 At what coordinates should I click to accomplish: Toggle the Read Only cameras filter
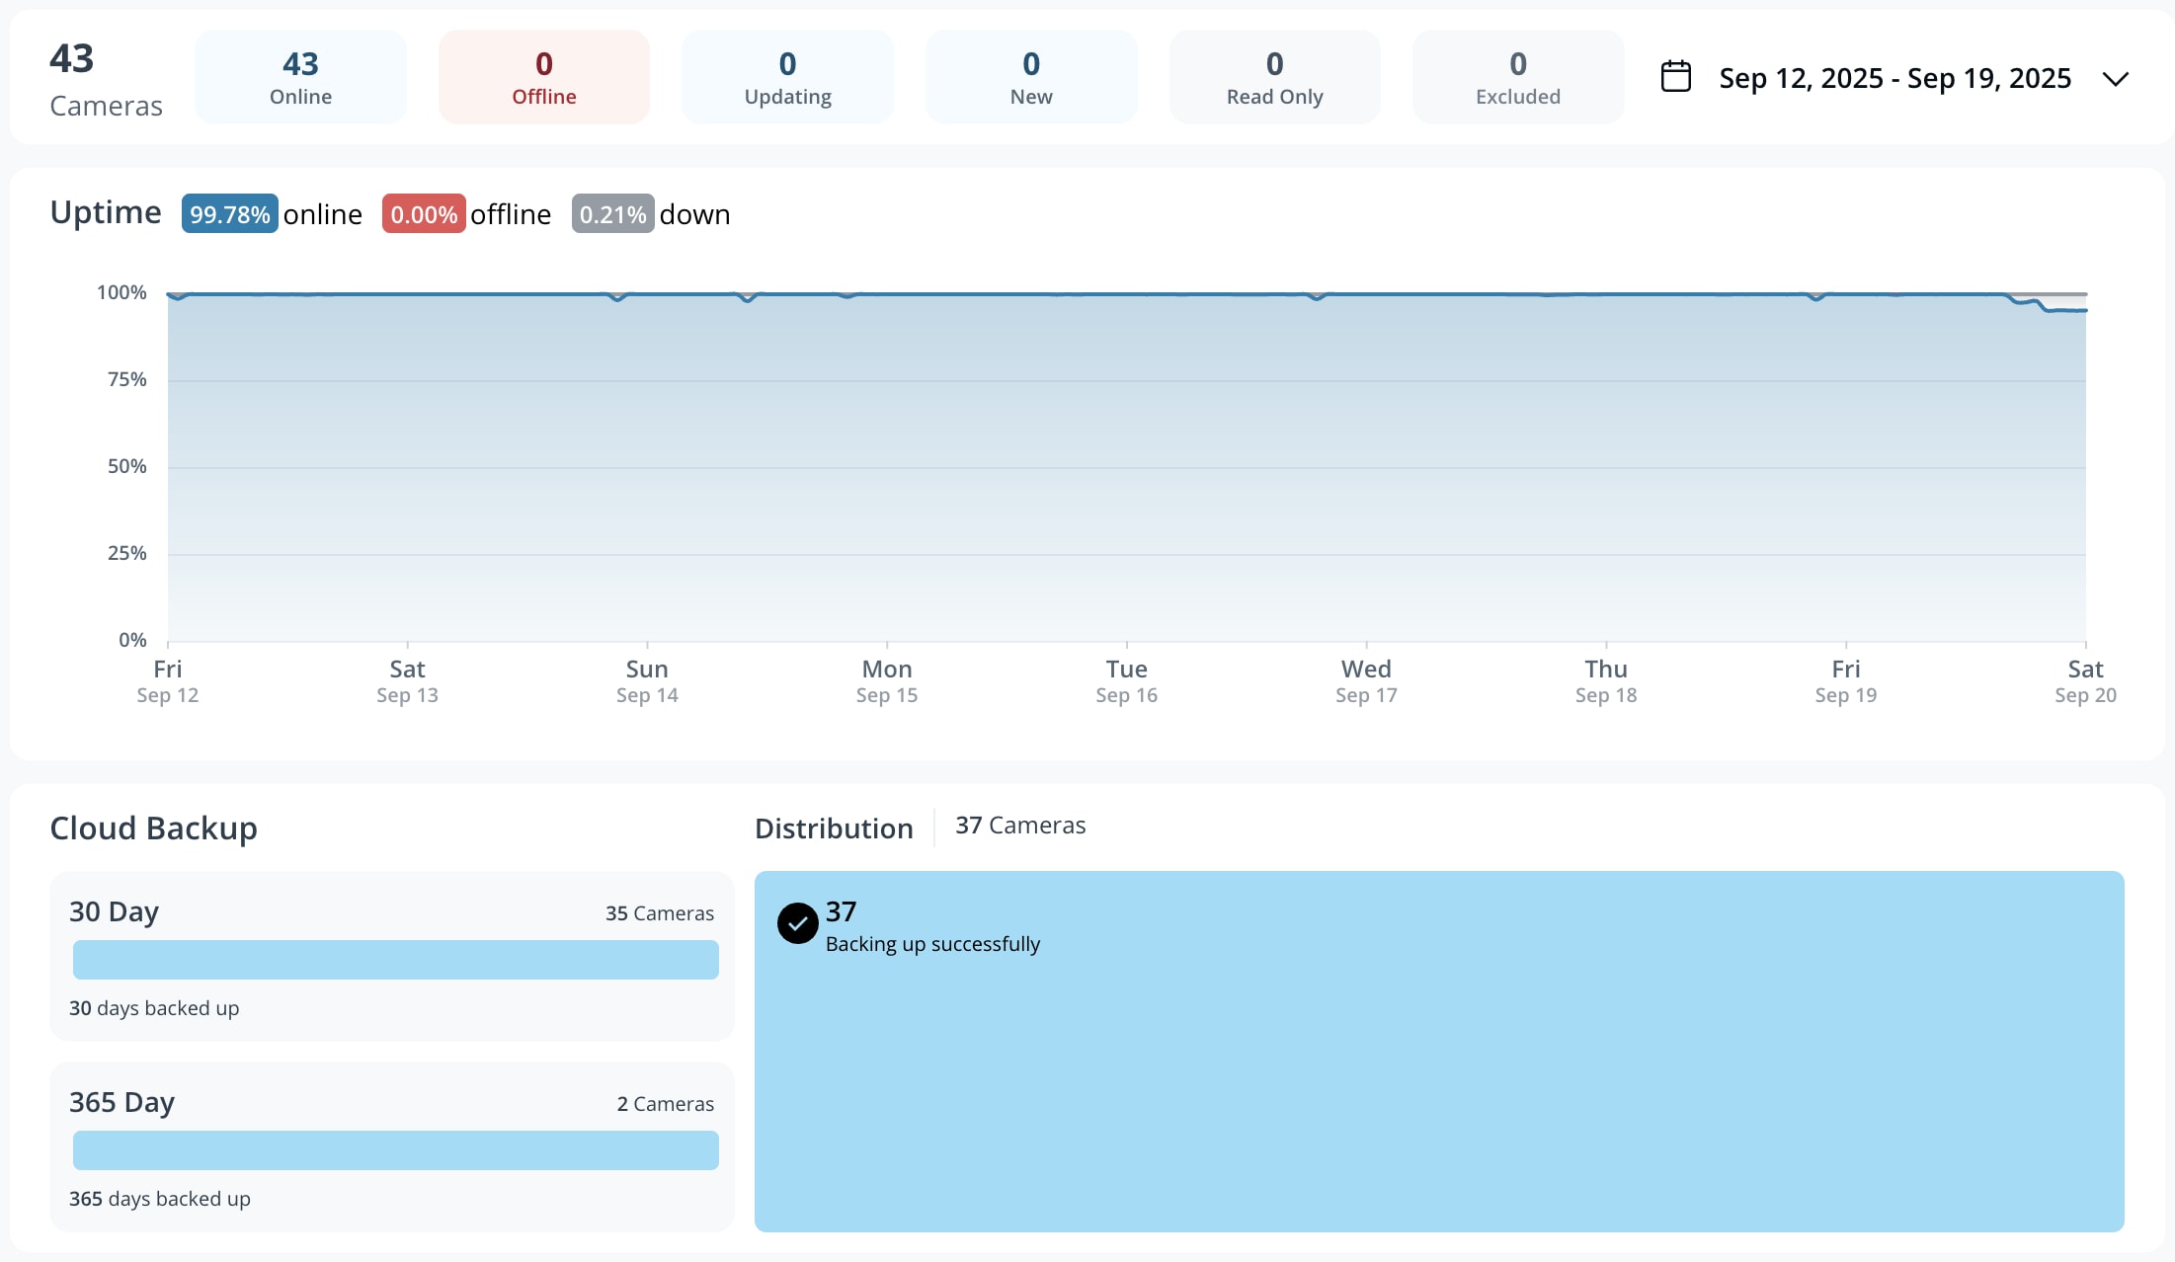pos(1274,76)
